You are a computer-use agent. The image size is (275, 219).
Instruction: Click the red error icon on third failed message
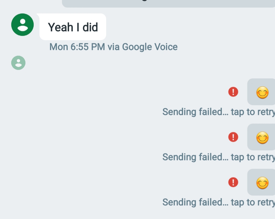pyautogui.click(x=233, y=182)
